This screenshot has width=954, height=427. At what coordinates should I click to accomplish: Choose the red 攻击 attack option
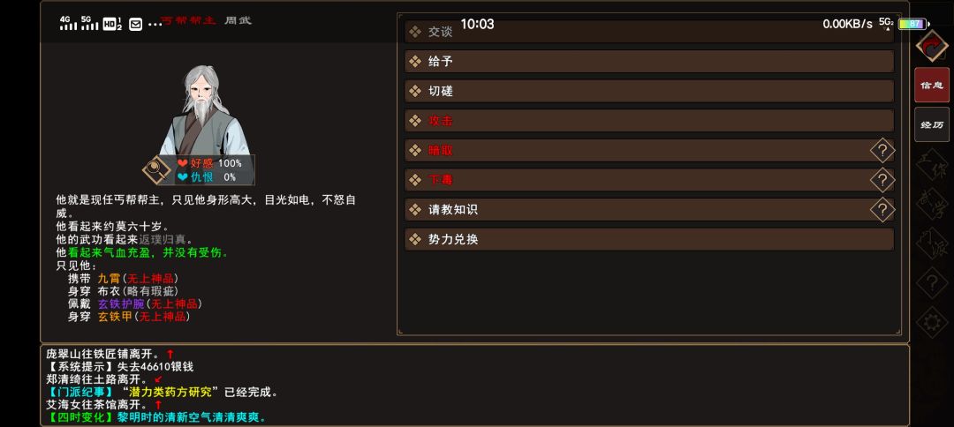[x=649, y=121]
